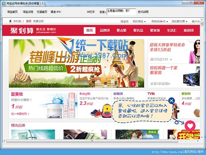Open the Baby购 category
This screenshot has height=155, width=206.
[85, 94]
